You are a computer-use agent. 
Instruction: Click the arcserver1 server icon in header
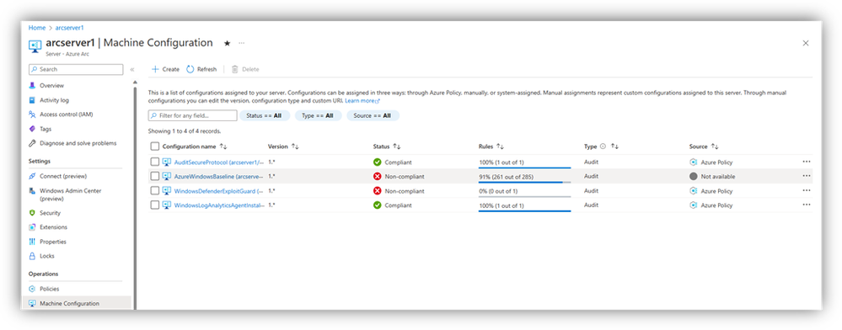click(x=35, y=45)
